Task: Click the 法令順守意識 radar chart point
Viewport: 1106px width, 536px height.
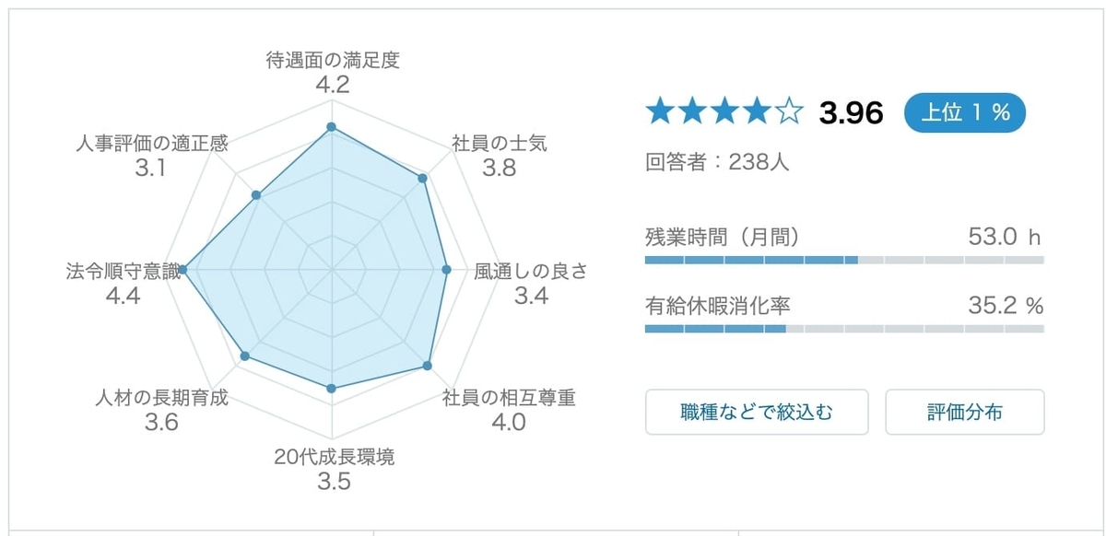Action: coord(182,270)
